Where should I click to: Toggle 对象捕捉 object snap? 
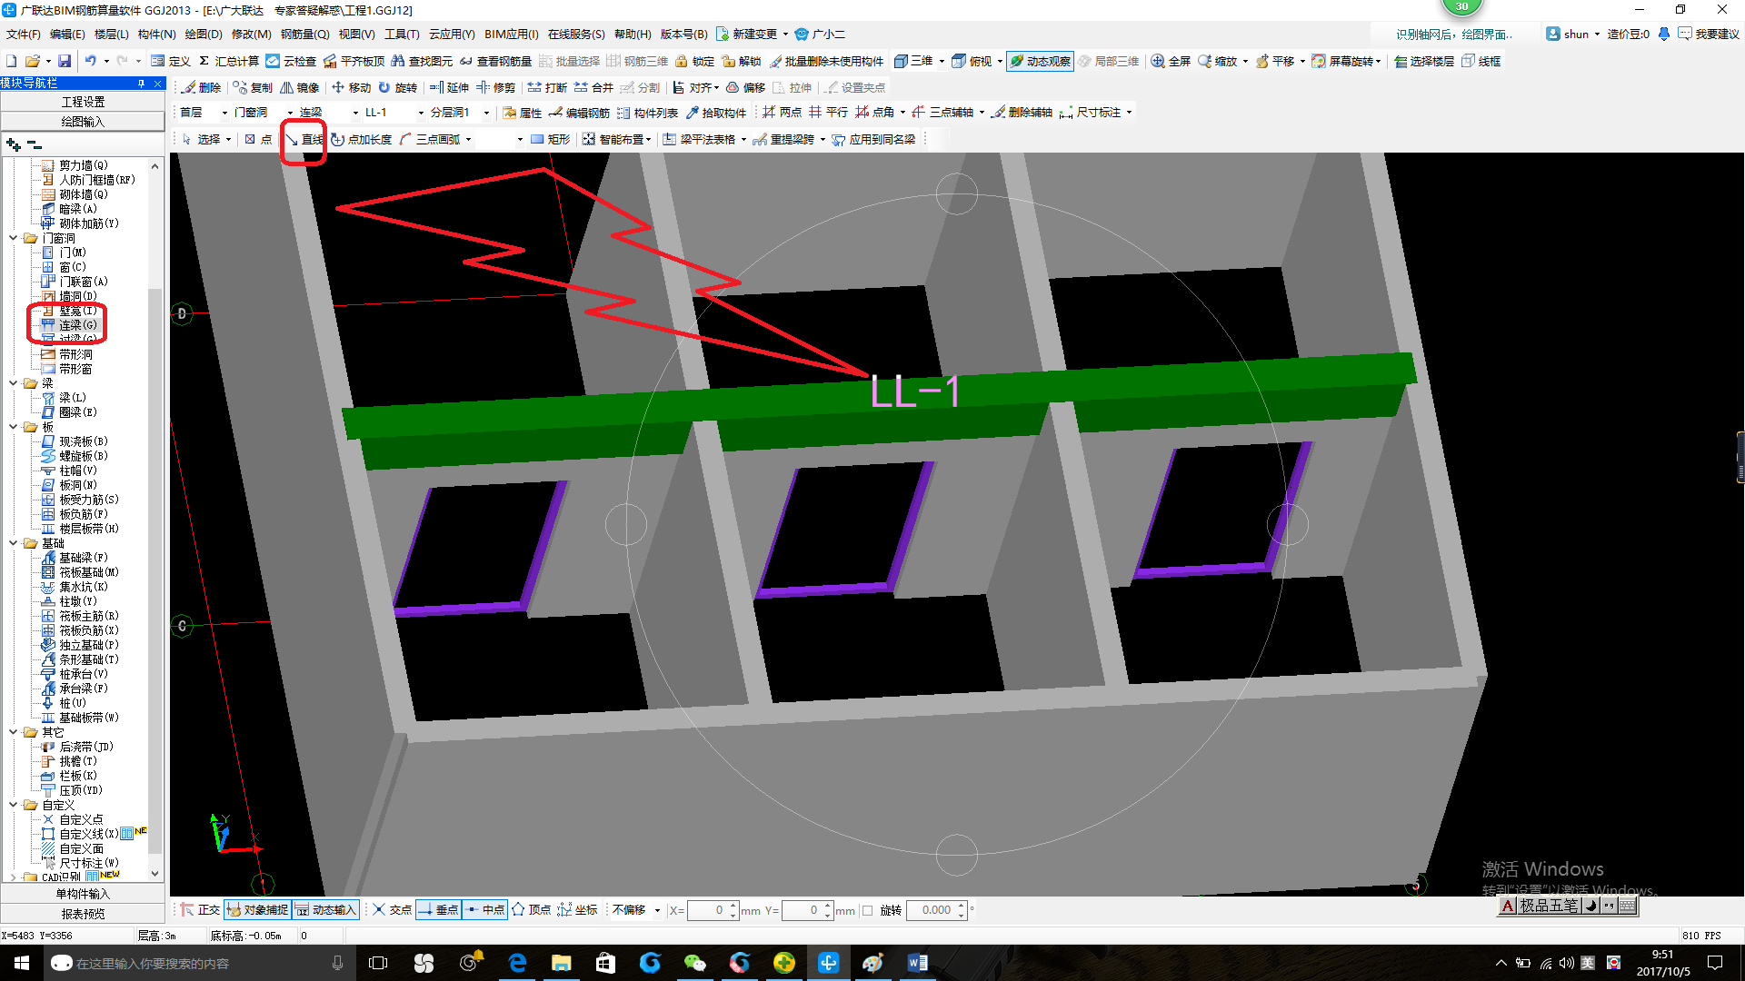[257, 909]
